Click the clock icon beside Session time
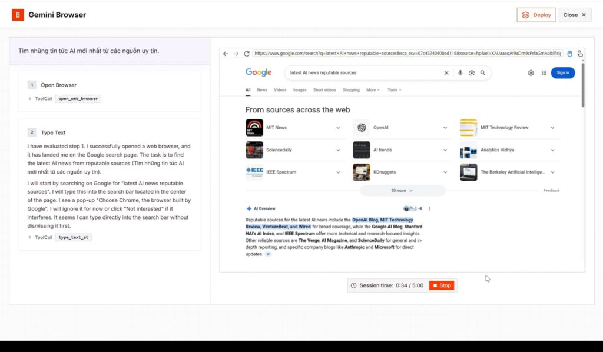This screenshot has height=352, width=603. point(353,285)
